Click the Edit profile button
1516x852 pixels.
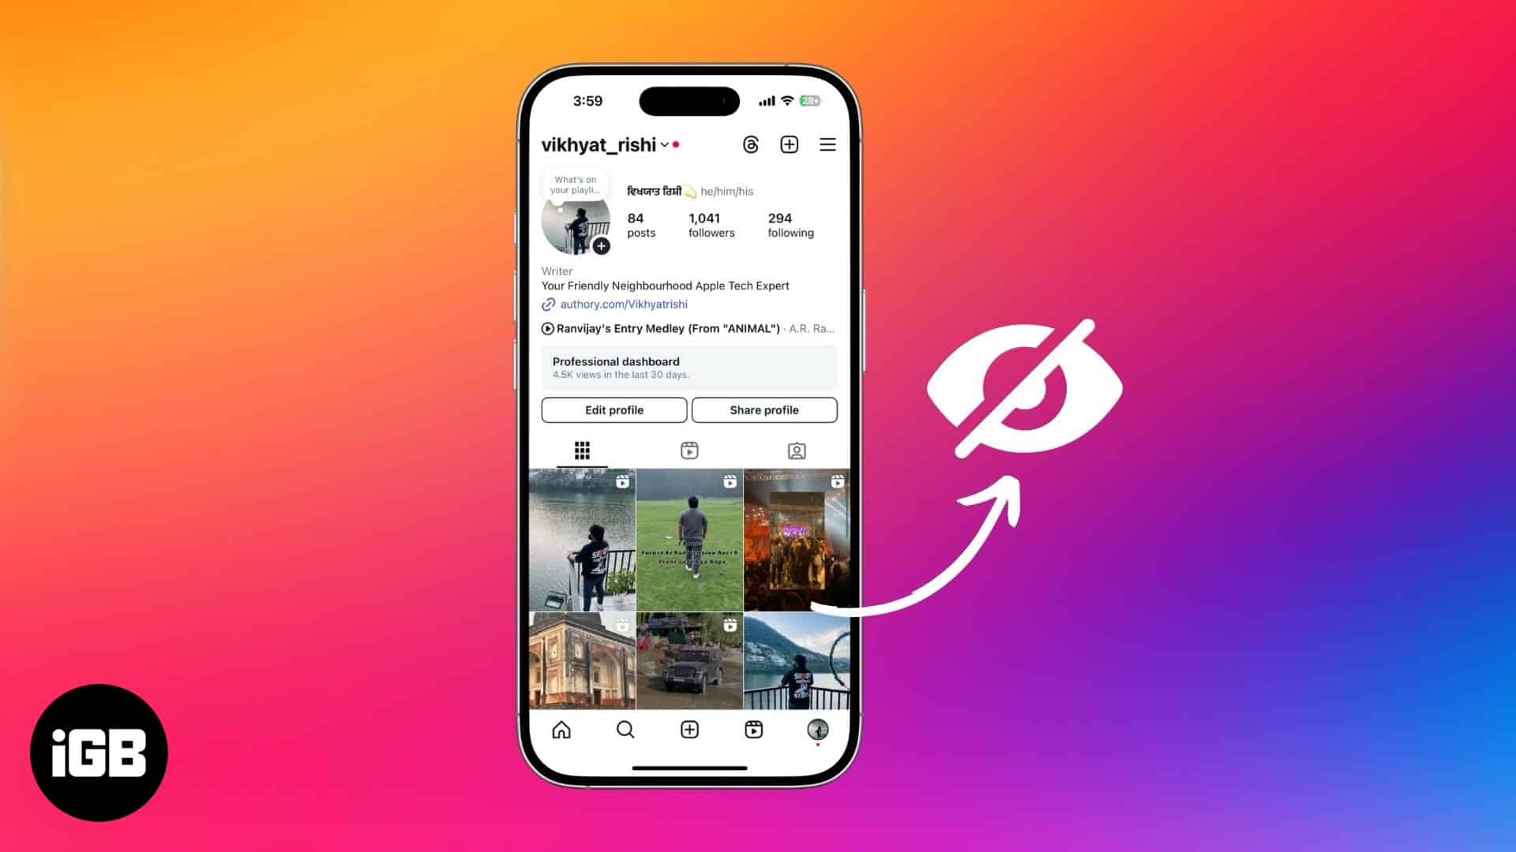(614, 410)
